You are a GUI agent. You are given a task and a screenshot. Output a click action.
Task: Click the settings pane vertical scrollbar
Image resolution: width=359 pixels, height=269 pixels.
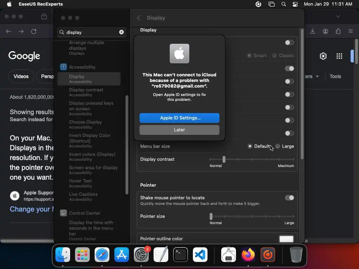(x=302, y=94)
